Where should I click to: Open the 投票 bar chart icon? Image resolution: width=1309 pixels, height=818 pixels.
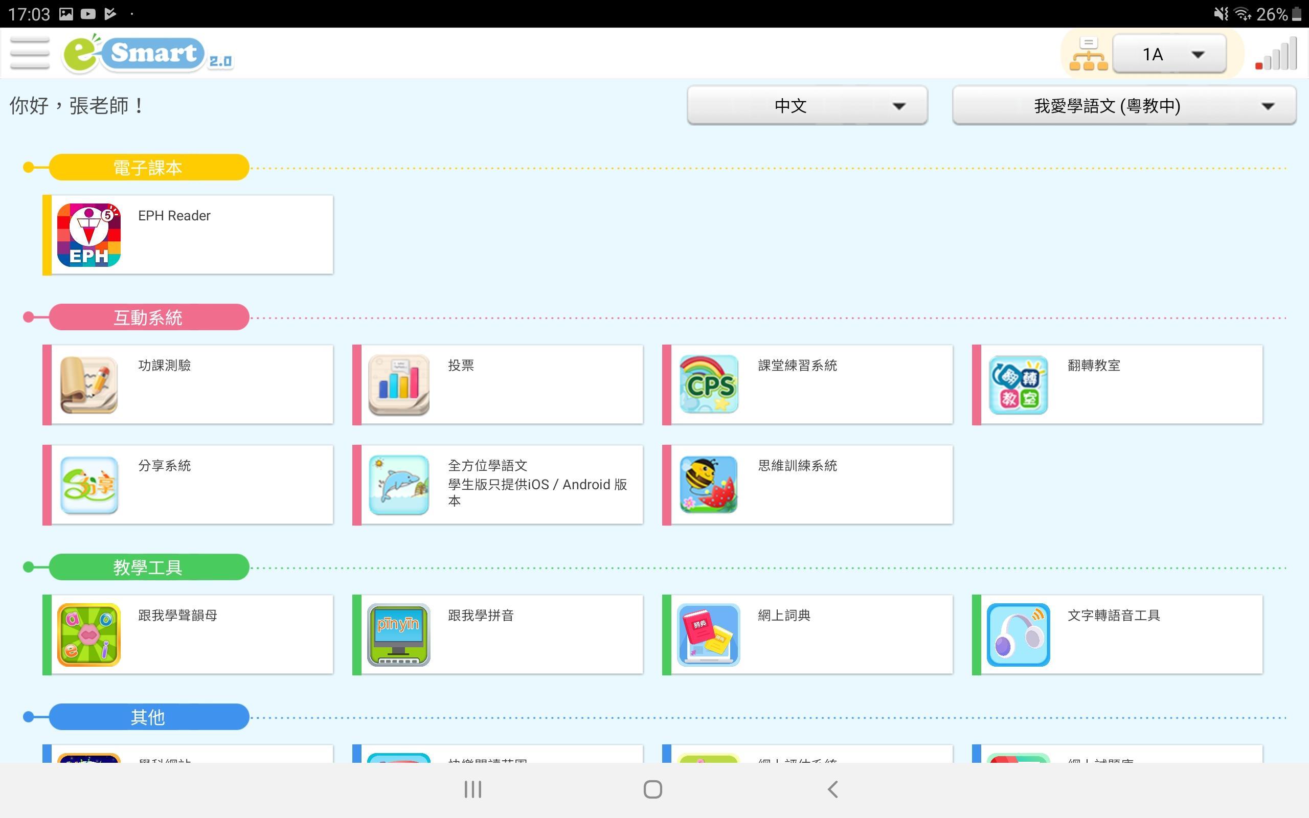point(399,384)
